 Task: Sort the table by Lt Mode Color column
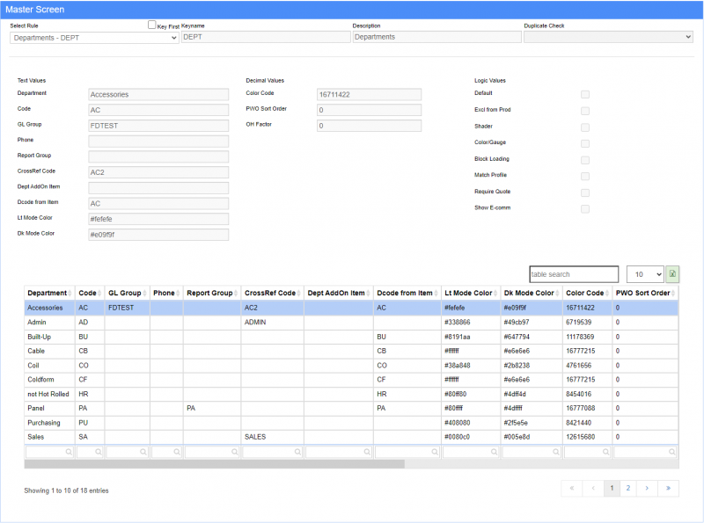pos(469,293)
